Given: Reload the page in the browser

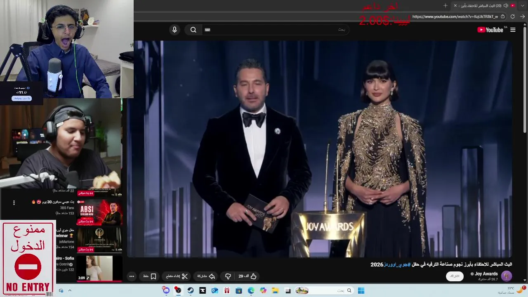Looking at the screenshot, I should click(513, 16).
